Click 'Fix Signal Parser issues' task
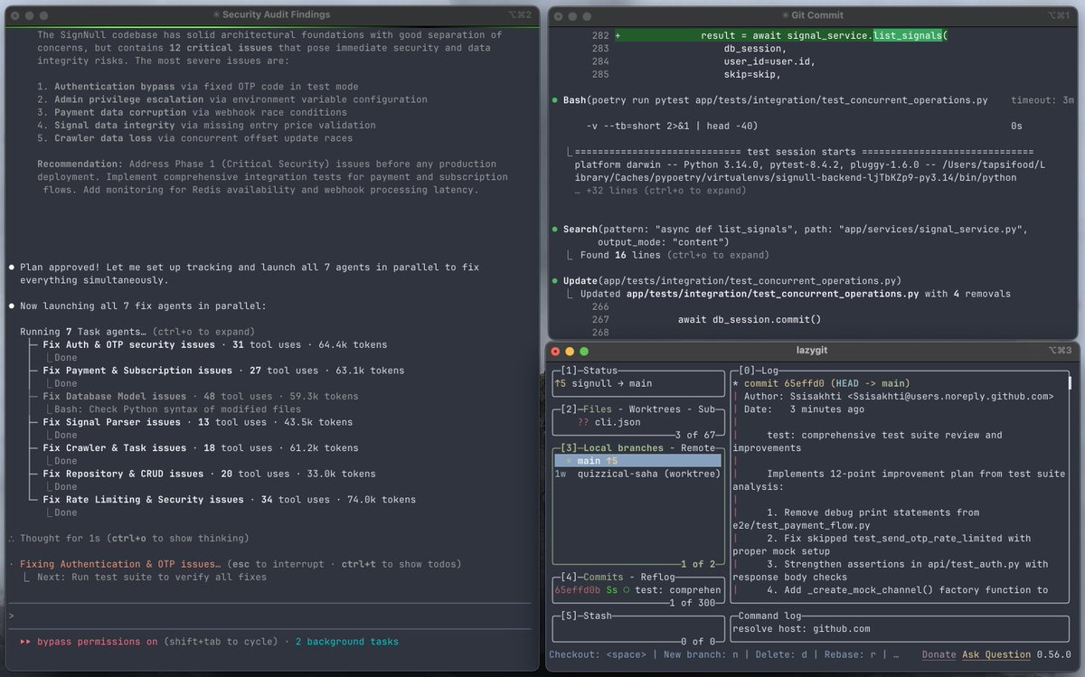Screen dimensions: 1085x677 (x=112, y=422)
